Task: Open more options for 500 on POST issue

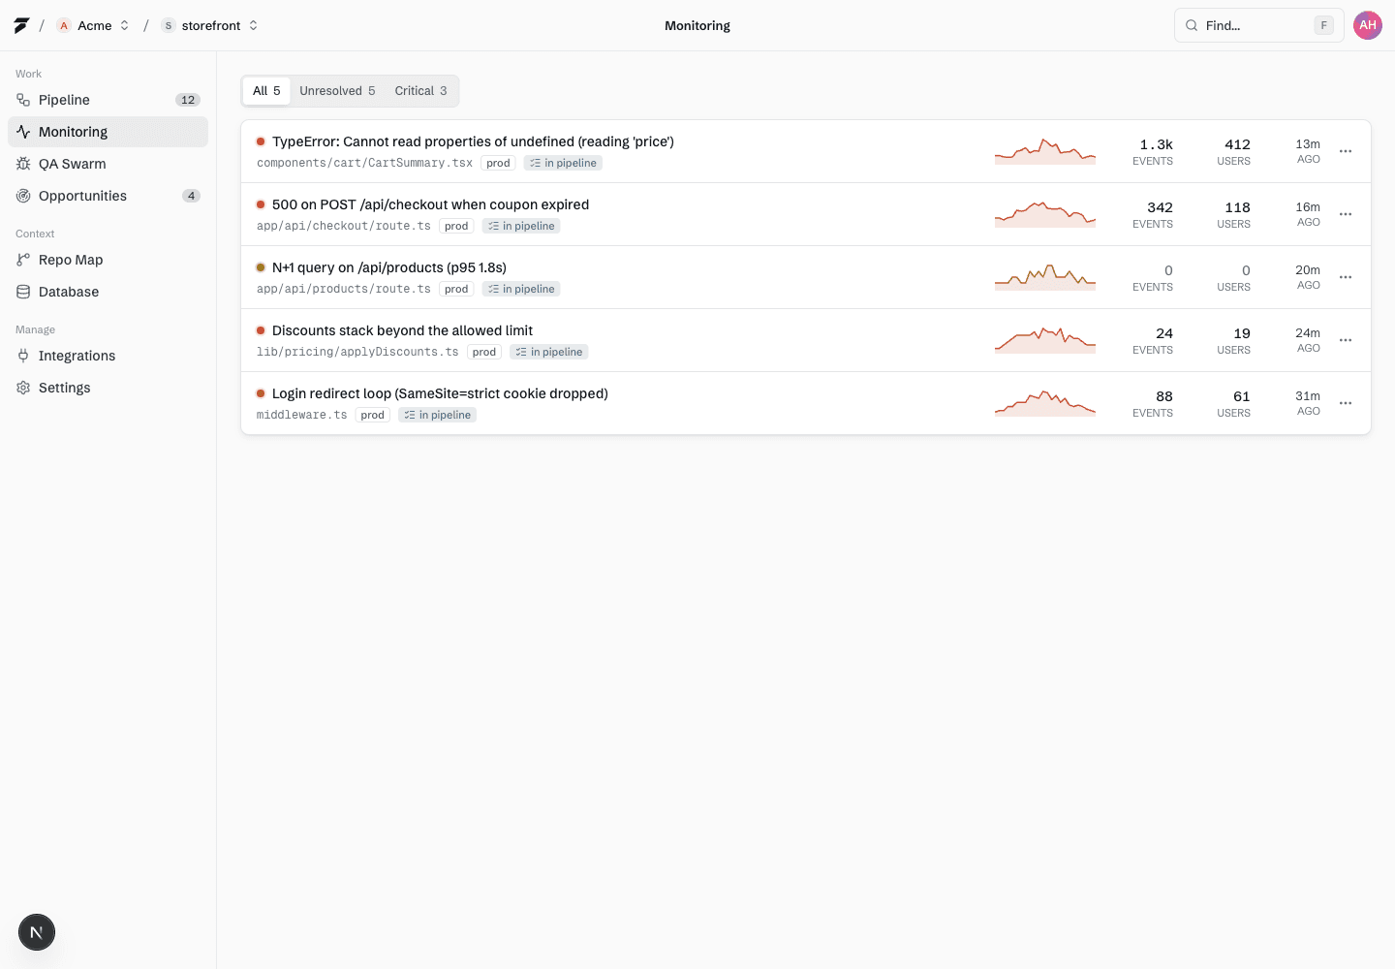Action: [1346, 214]
